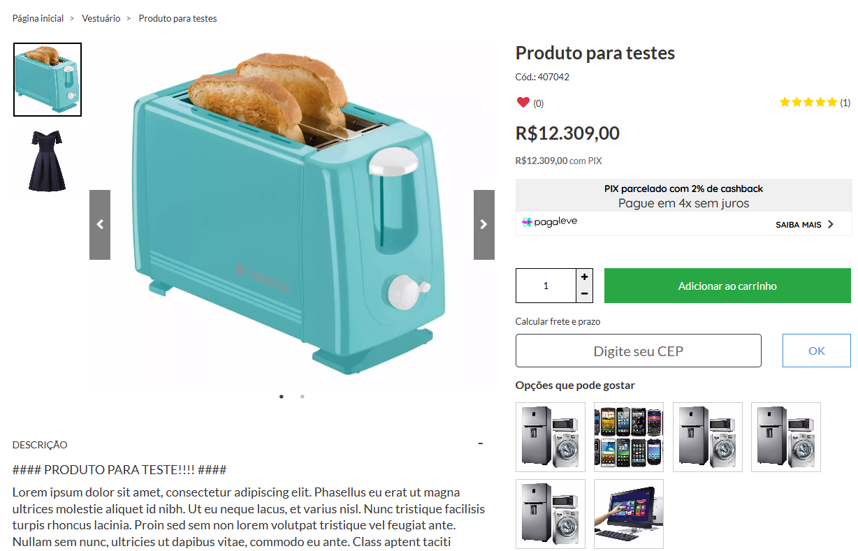Open the smartphones suggested product
Viewport: 858px width, 551px height.
point(629,437)
